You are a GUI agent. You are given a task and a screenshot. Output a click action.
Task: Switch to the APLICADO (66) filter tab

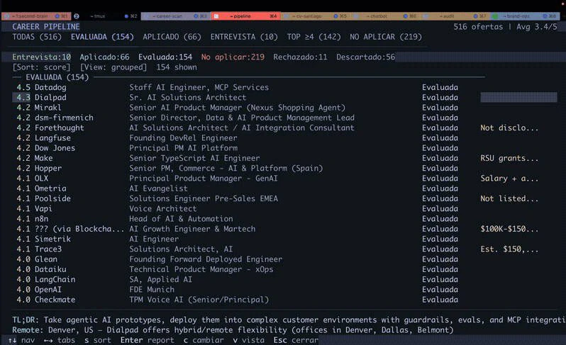click(172, 37)
